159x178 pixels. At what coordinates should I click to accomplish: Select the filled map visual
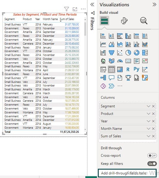[x=111, y=61]
